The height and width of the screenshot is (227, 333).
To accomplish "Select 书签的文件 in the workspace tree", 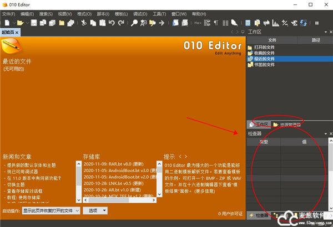I will pyautogui.click(x=264, y=64).
